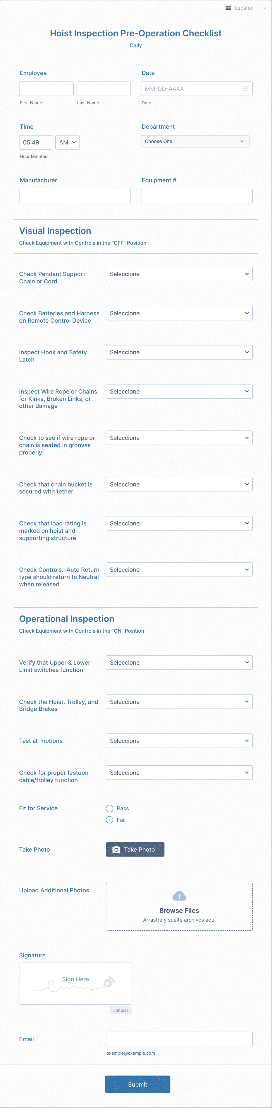Select the Fail radio button

[109, 820]
